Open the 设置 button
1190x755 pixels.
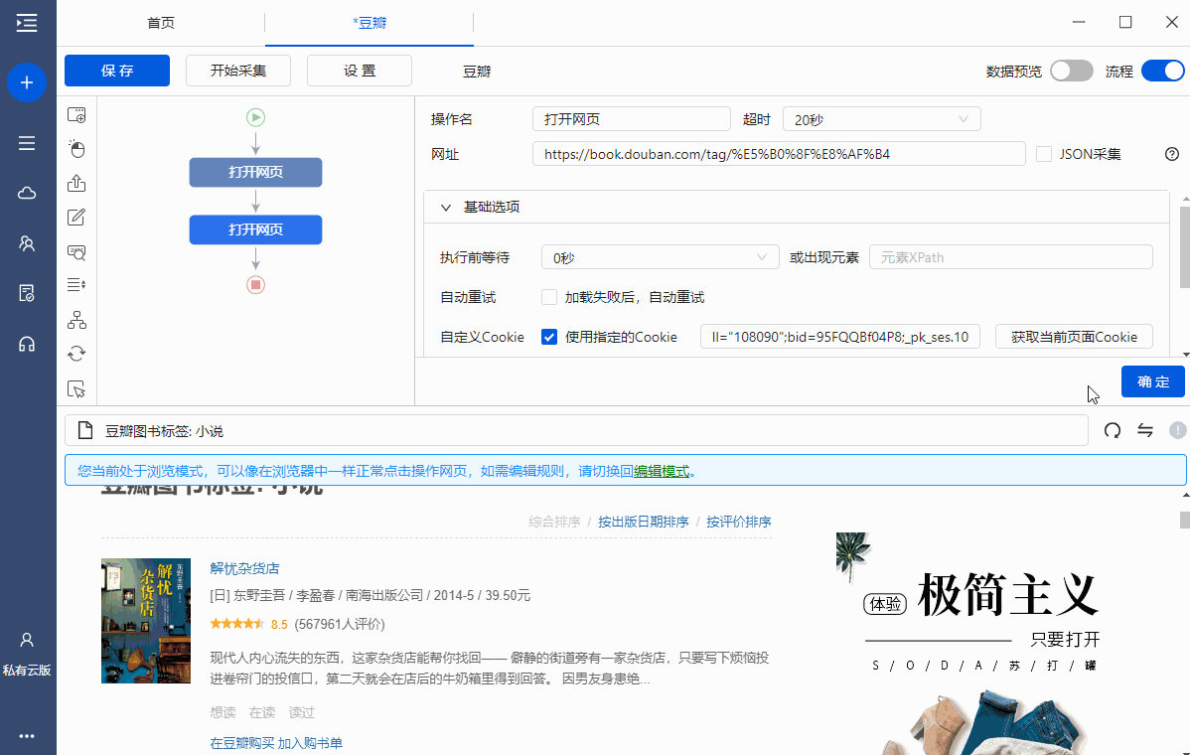tap(360, 71)
